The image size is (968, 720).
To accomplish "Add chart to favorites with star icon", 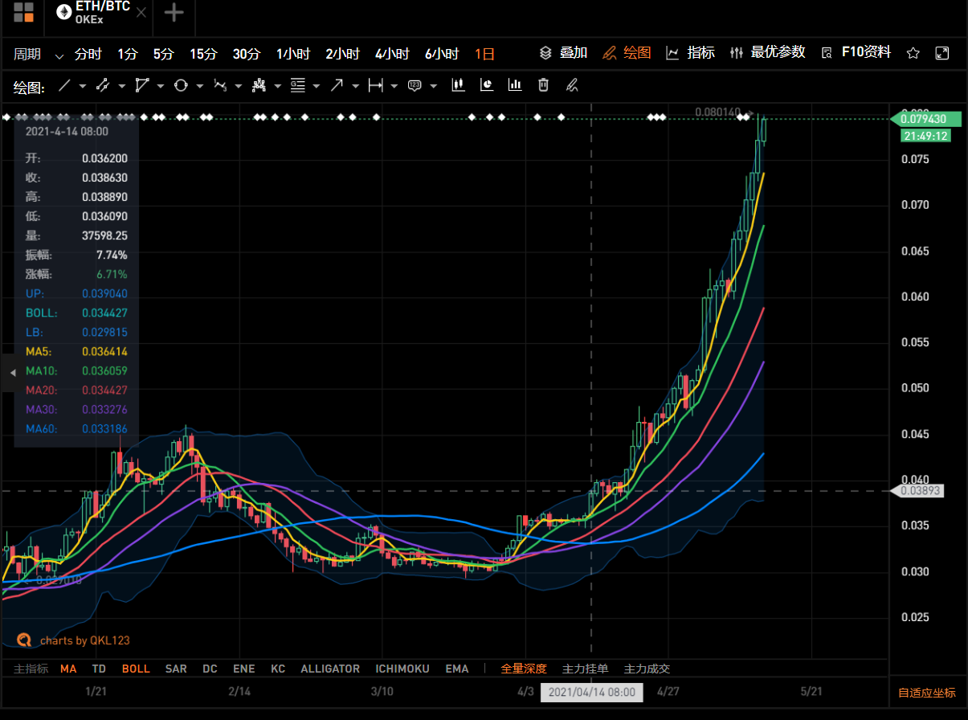I will click(x=913, y=54).
